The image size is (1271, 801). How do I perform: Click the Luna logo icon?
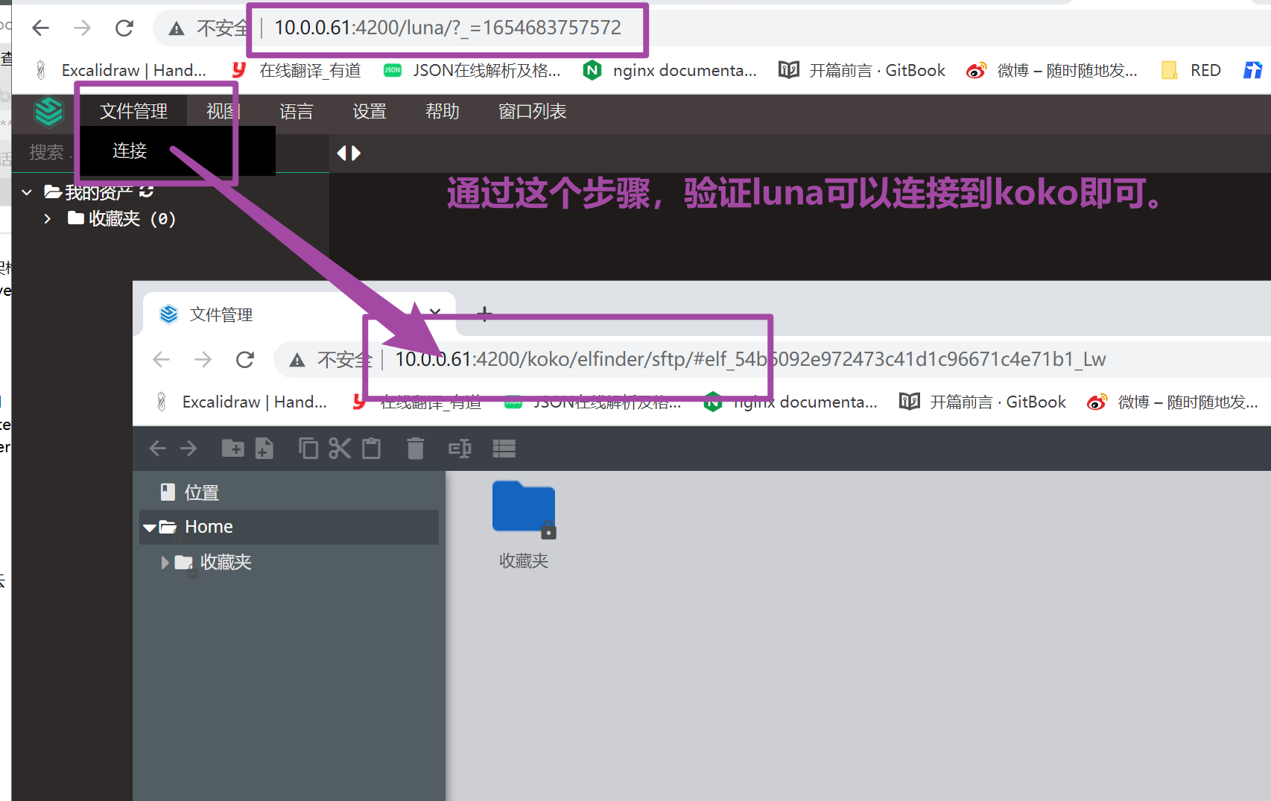tap(49, 112)
